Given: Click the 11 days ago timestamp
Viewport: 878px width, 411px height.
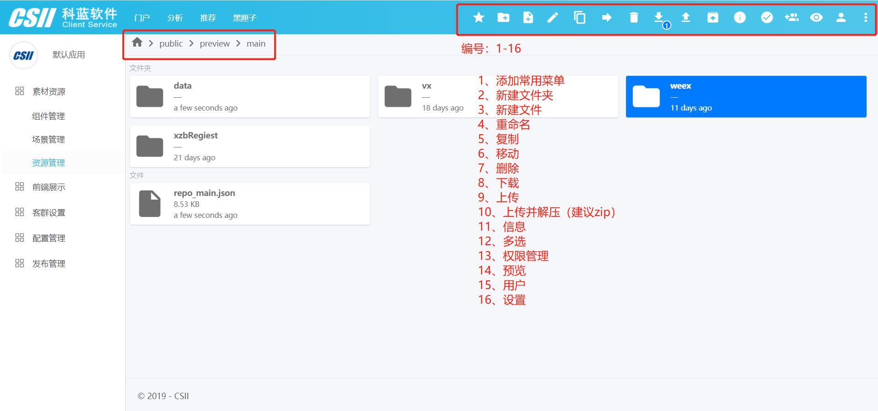Looking at the screenshot, I should [691, 108].
